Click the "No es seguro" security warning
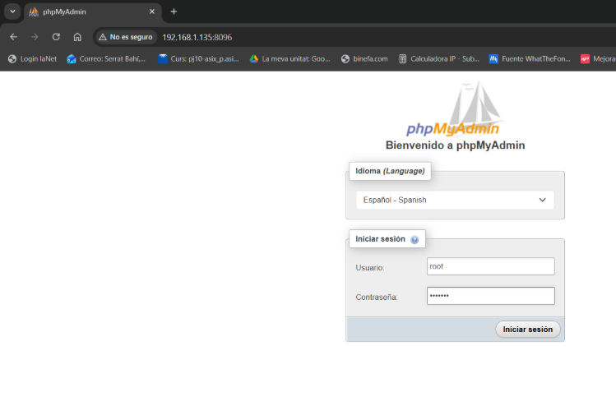616x406 pixels. pyautogui.click(x=125, y=37)
